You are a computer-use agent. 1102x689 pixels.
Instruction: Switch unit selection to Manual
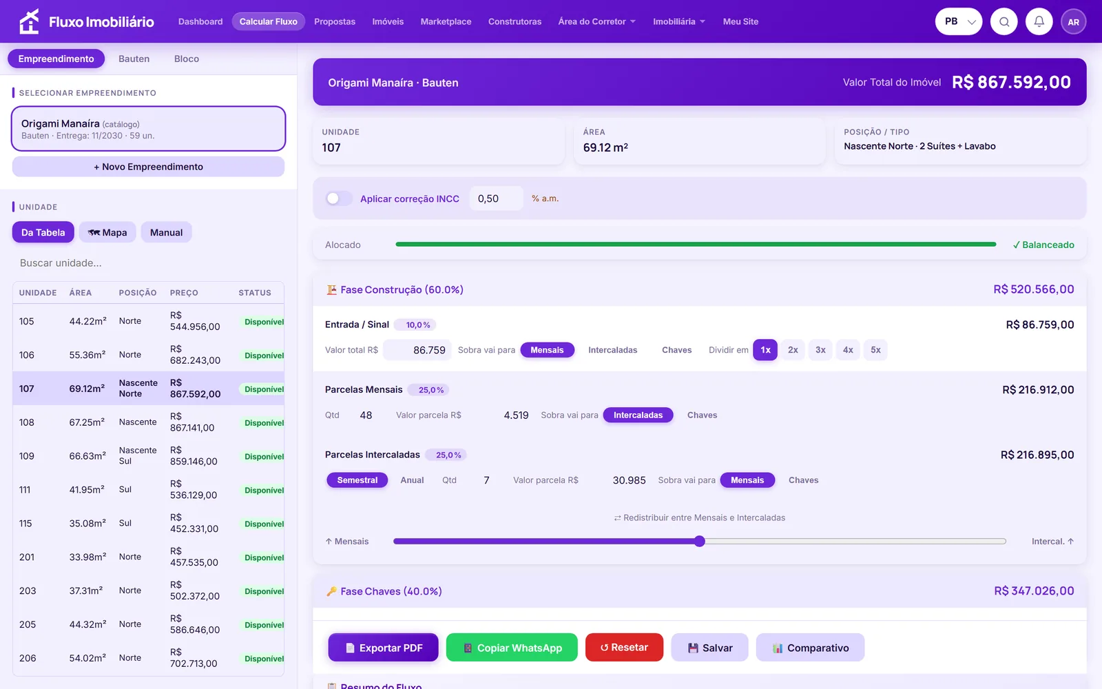(x=166, y=232)
